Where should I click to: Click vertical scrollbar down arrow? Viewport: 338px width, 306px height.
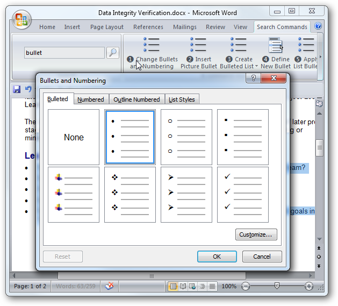tap(319, 239)
